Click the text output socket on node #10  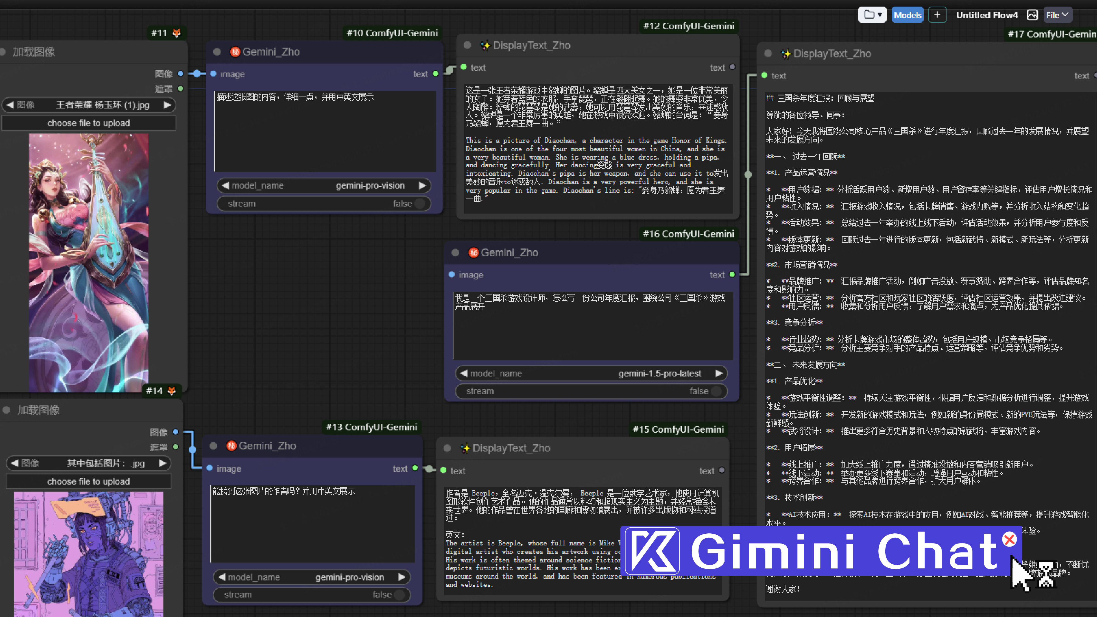pos(435,74)
